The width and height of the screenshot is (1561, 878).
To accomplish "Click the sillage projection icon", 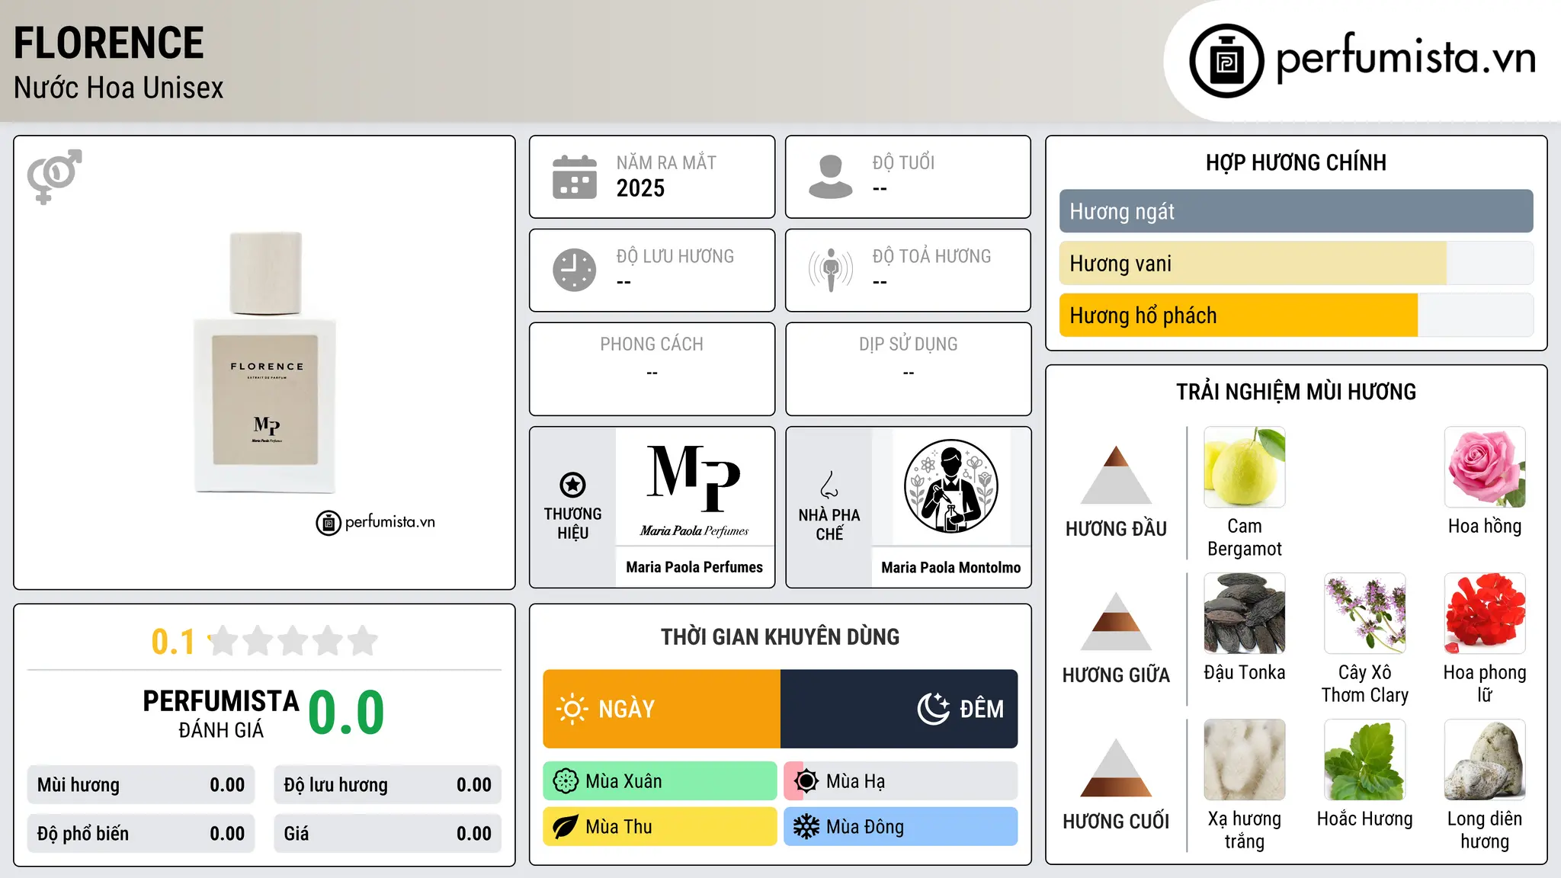I will click(x=831, y=270).
